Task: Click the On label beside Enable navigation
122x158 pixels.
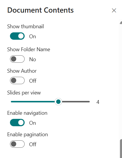Action: point(33,123)
